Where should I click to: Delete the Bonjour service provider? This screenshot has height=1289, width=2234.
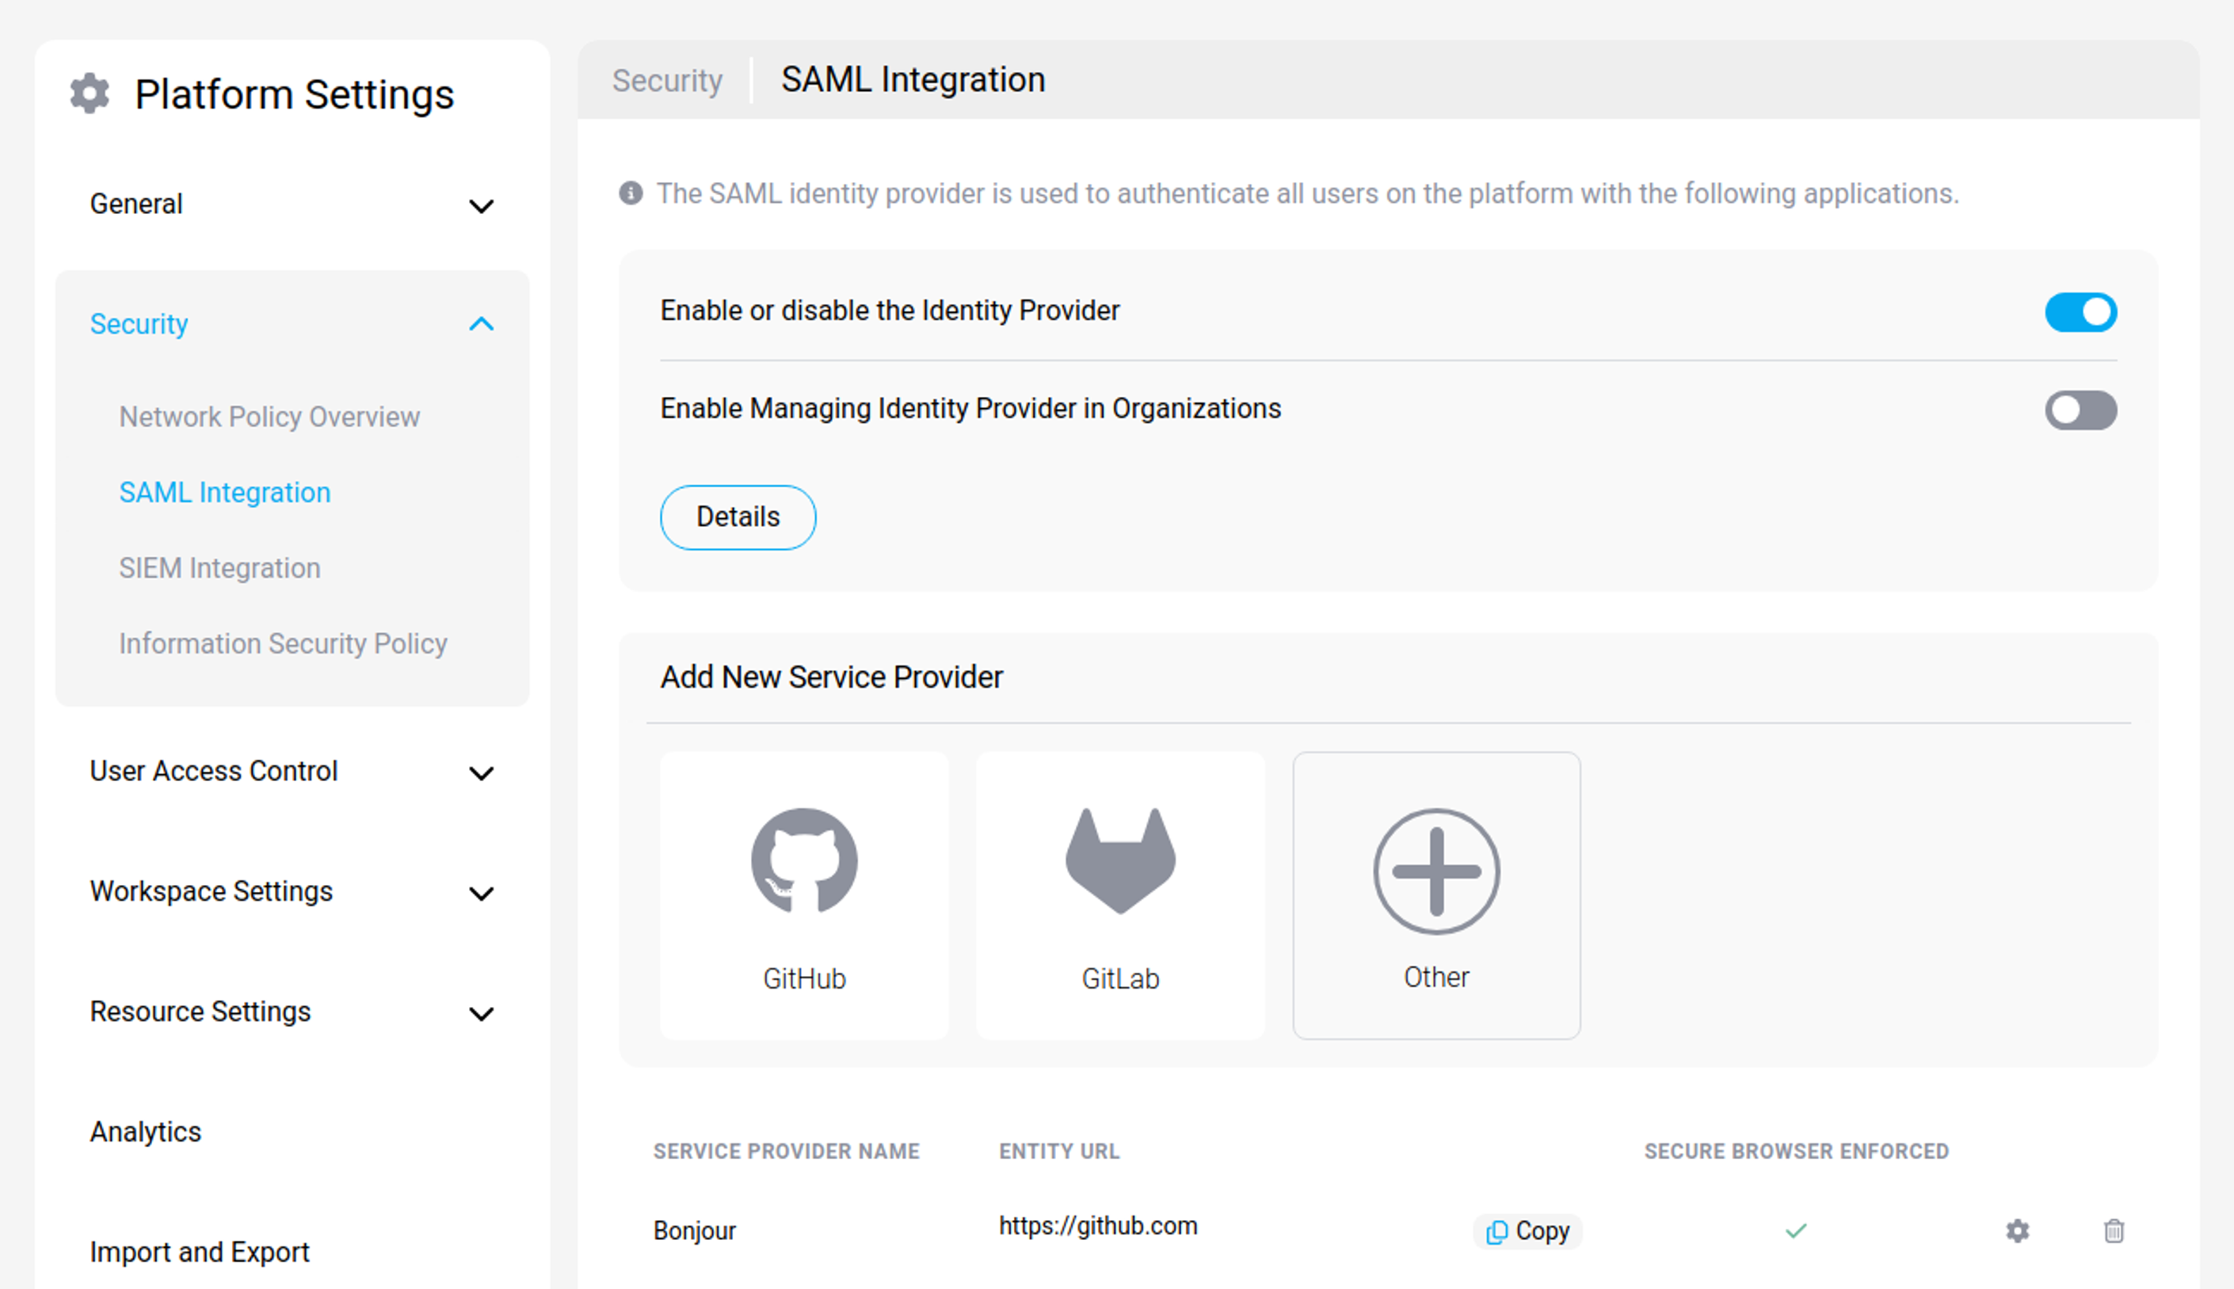[x=2115, y=1230]
